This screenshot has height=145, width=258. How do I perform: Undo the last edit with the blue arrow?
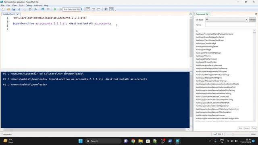pos(43,9)
